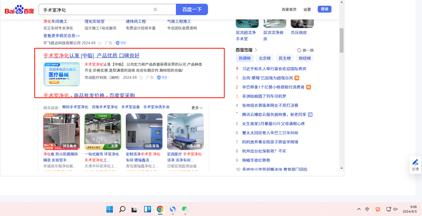Open 设置 settings menu
Viewport: 422px width, 216px height.
click(307, 9)
